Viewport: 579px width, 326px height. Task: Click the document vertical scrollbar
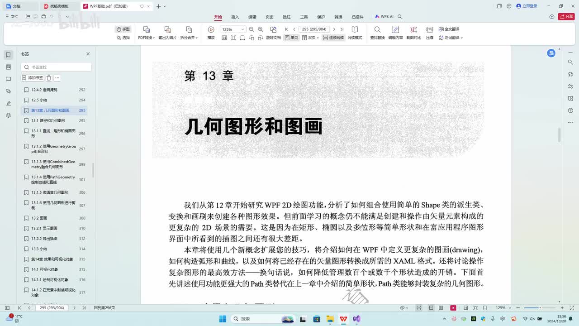click(x=560, y=135)
